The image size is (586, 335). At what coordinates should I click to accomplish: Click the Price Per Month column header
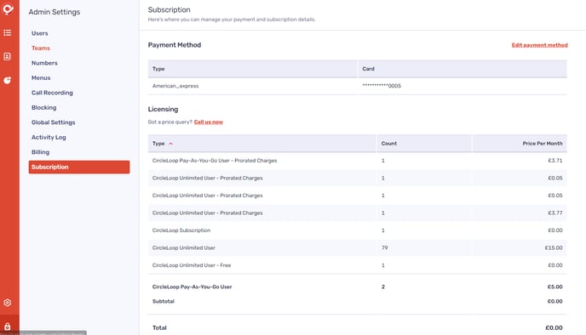[543, 143]
